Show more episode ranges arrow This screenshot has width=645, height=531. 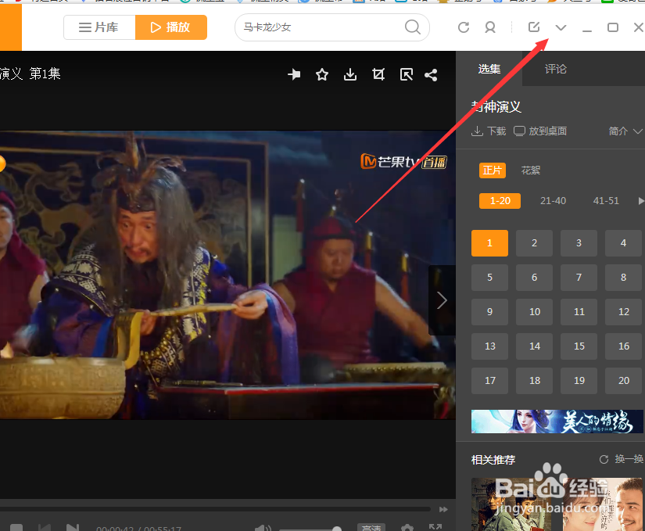[640, 201]
